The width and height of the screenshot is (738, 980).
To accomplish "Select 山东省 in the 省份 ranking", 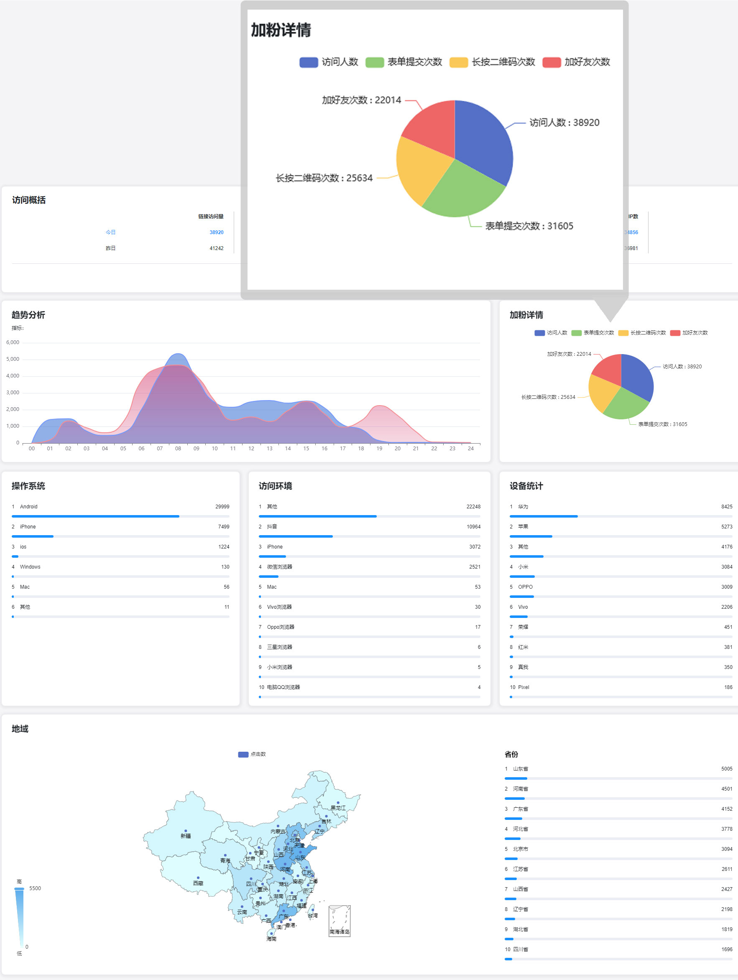I will [618, 769].
